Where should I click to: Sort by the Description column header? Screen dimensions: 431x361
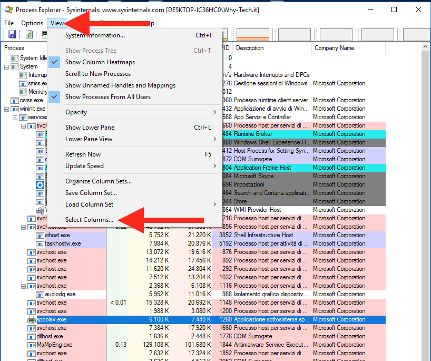[x=272, y=48]
